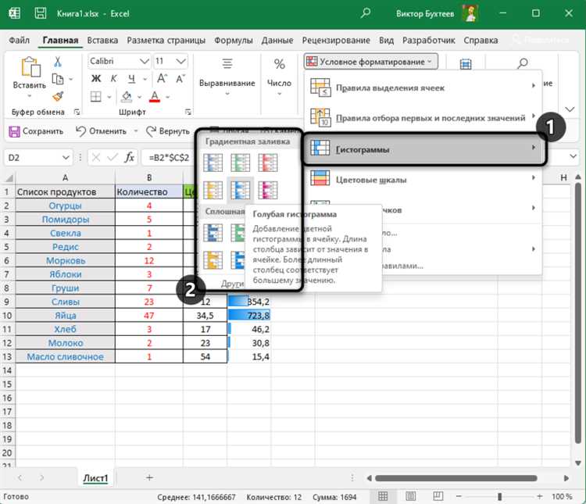Image resolution: width=586 pixels, height=504 pixels.
Task: Open the Calibri font name dropdown
Action: pyautogui.click(x=145, y=61)
